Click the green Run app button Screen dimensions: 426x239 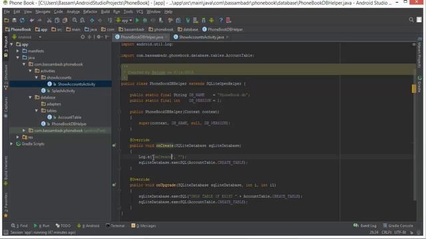(137, 21)
